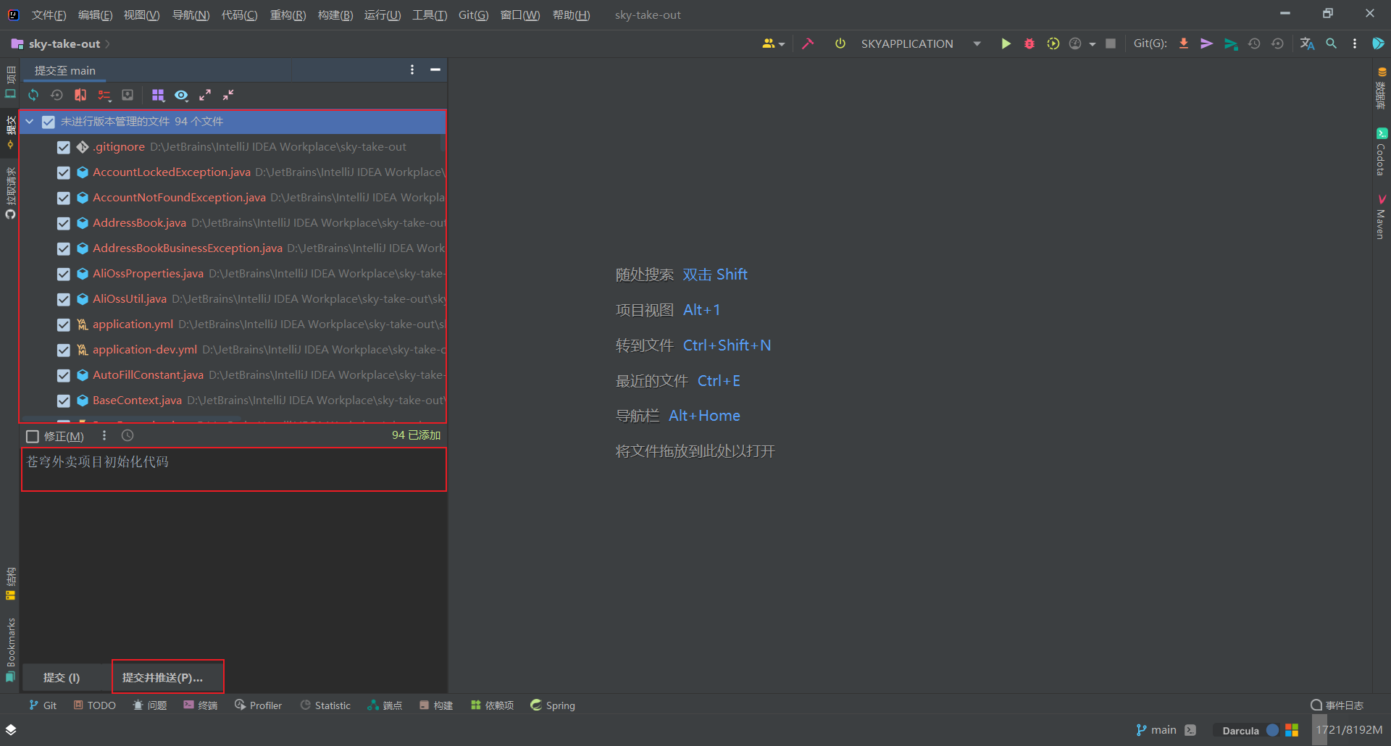Screen dimensions: 1391x746
Task: Open the 事件日志 event log
Action: coord(1337,705)
